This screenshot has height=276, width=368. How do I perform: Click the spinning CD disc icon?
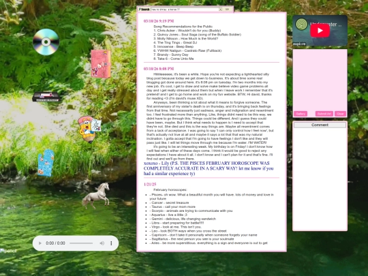46,42
